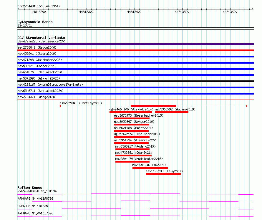Screen dimensions: 262x220
Task: Open the esv1192293 (Levy2007) label
Action: [164, 171]
